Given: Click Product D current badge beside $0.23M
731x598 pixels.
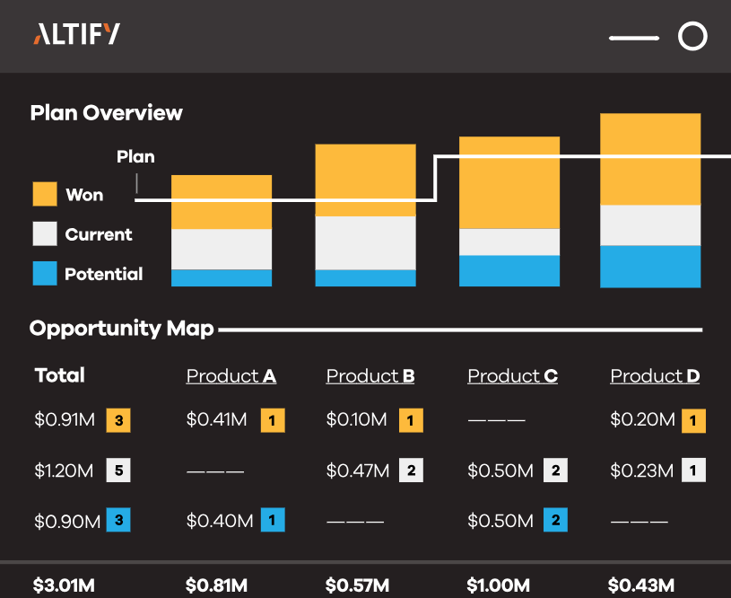Looking at the screenshot, I should [693, 470].
